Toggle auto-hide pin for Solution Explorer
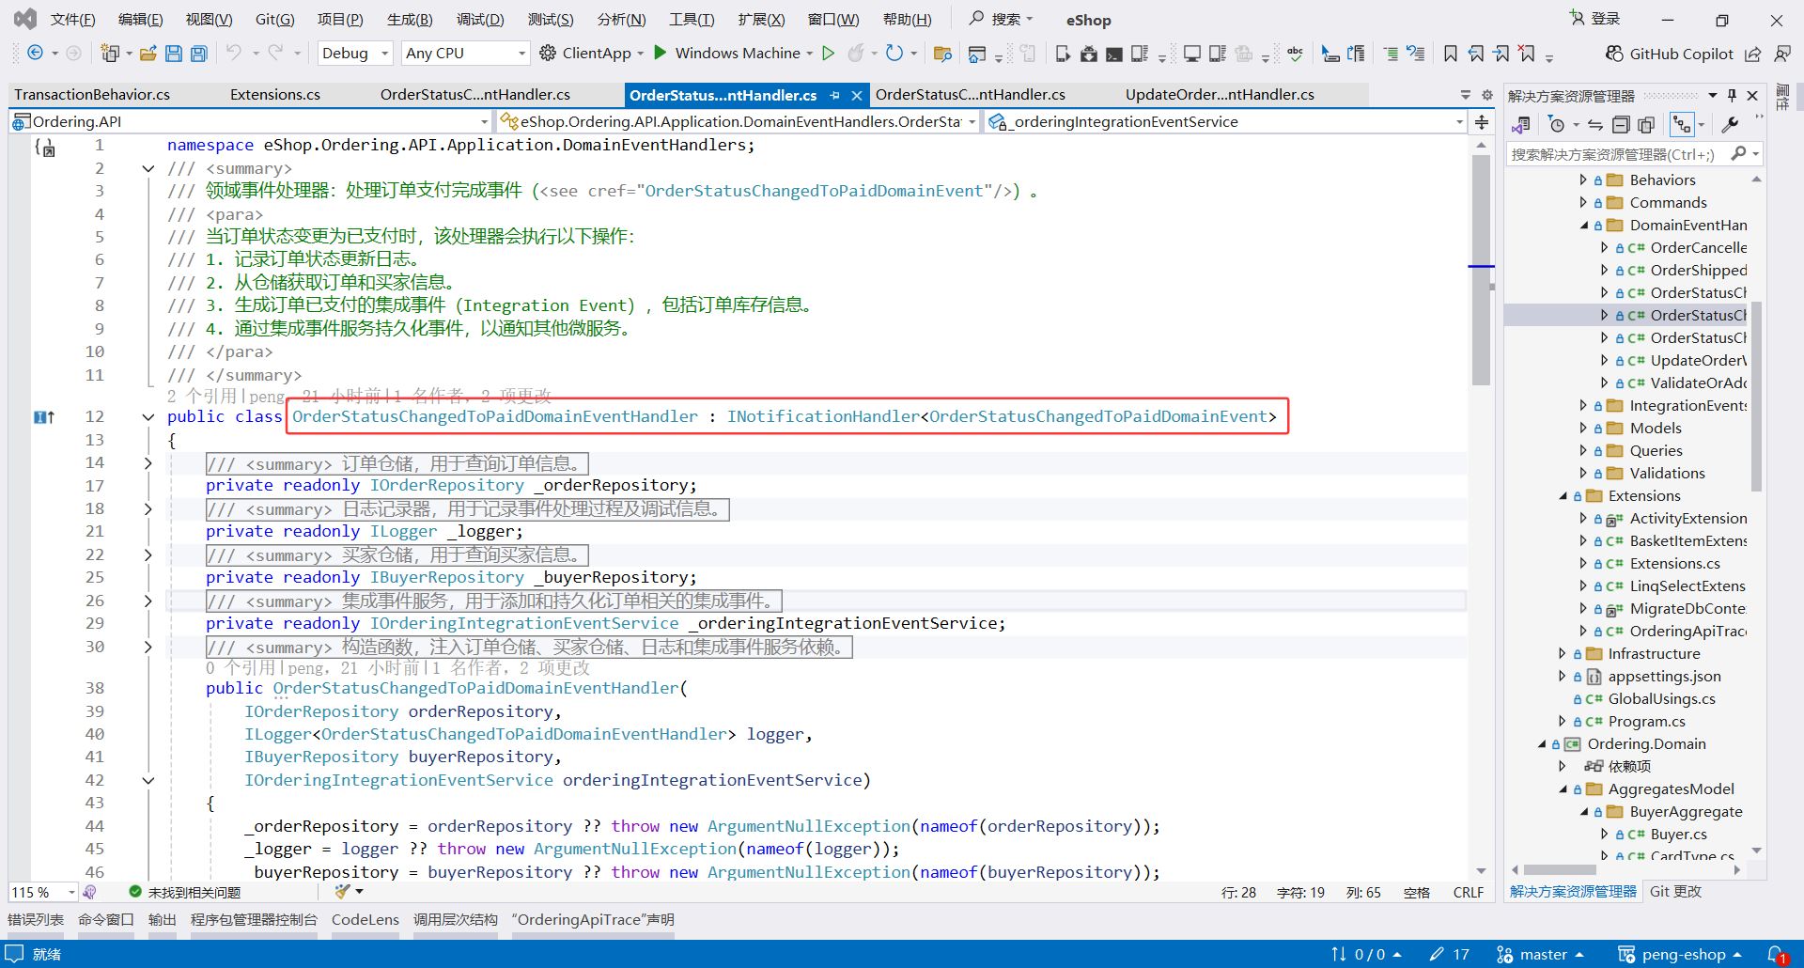 [1732, 95]
